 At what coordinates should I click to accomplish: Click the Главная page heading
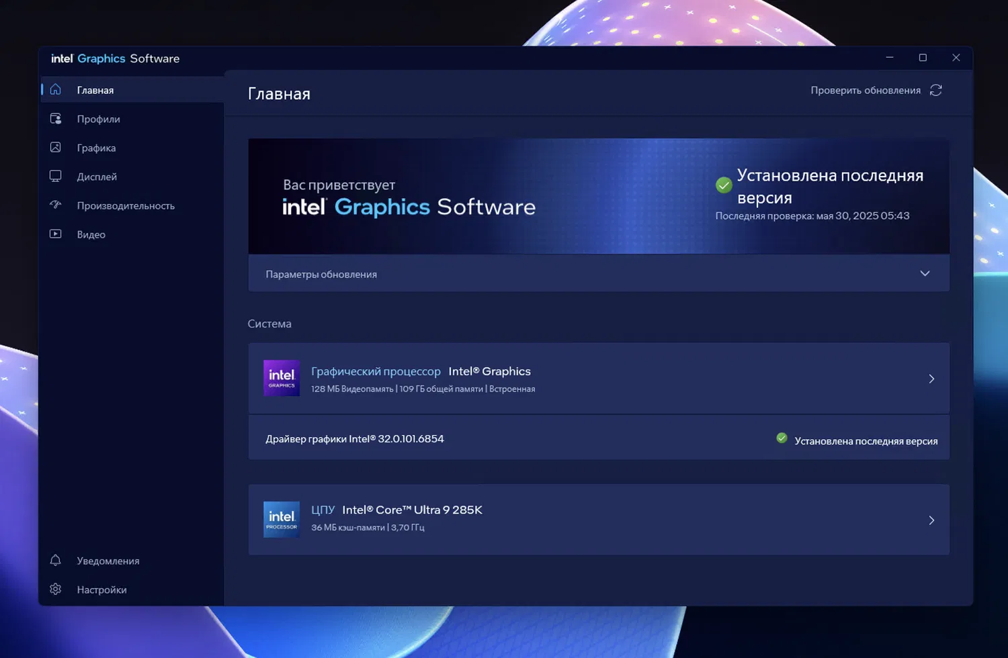279,93
